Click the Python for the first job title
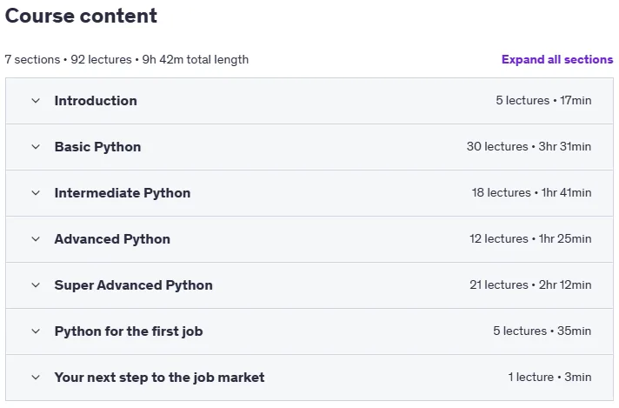 (129, 331)
